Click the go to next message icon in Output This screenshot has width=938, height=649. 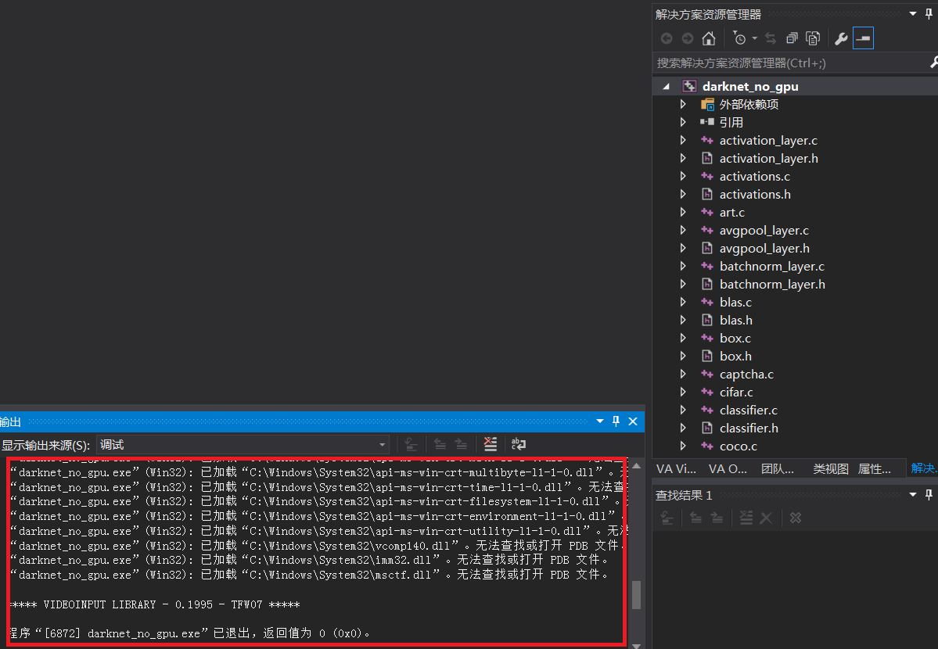click(x=461, y=444)
